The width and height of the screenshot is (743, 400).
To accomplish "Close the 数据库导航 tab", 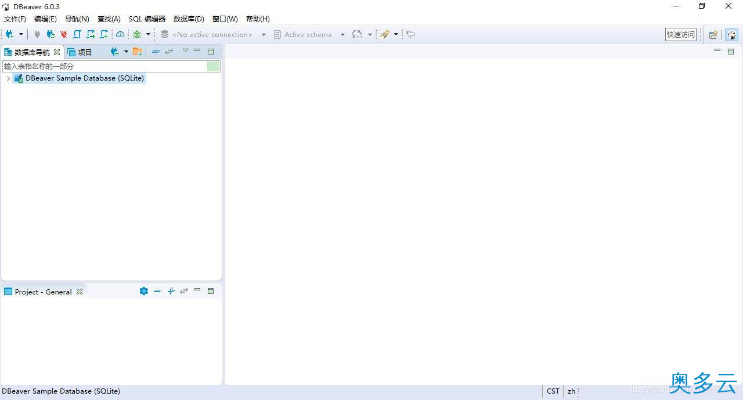I will coord(57,52).
